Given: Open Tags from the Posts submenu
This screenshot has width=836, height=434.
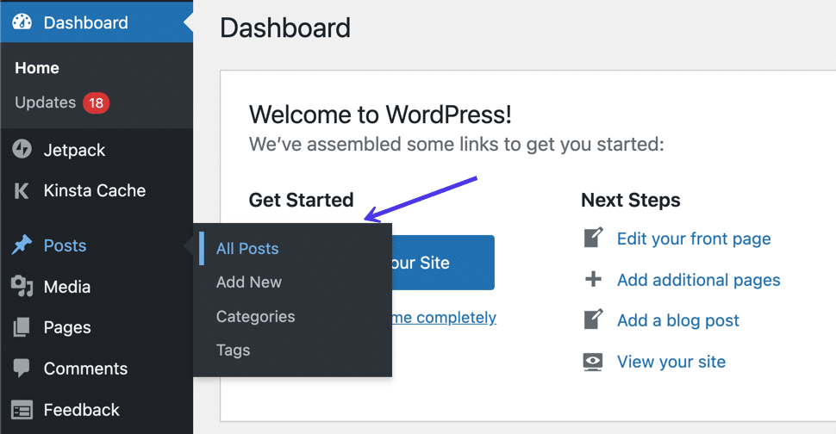Looking at the screenshot, I should (x=233, y=350).
